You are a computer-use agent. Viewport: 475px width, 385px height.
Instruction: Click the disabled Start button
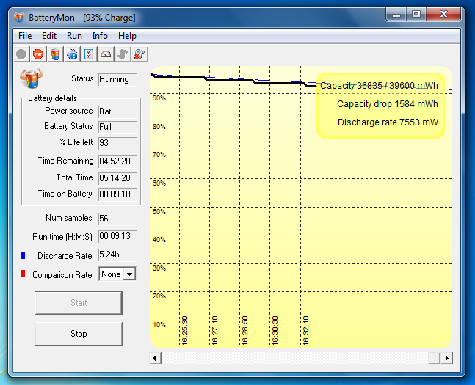tap(79, 303)
